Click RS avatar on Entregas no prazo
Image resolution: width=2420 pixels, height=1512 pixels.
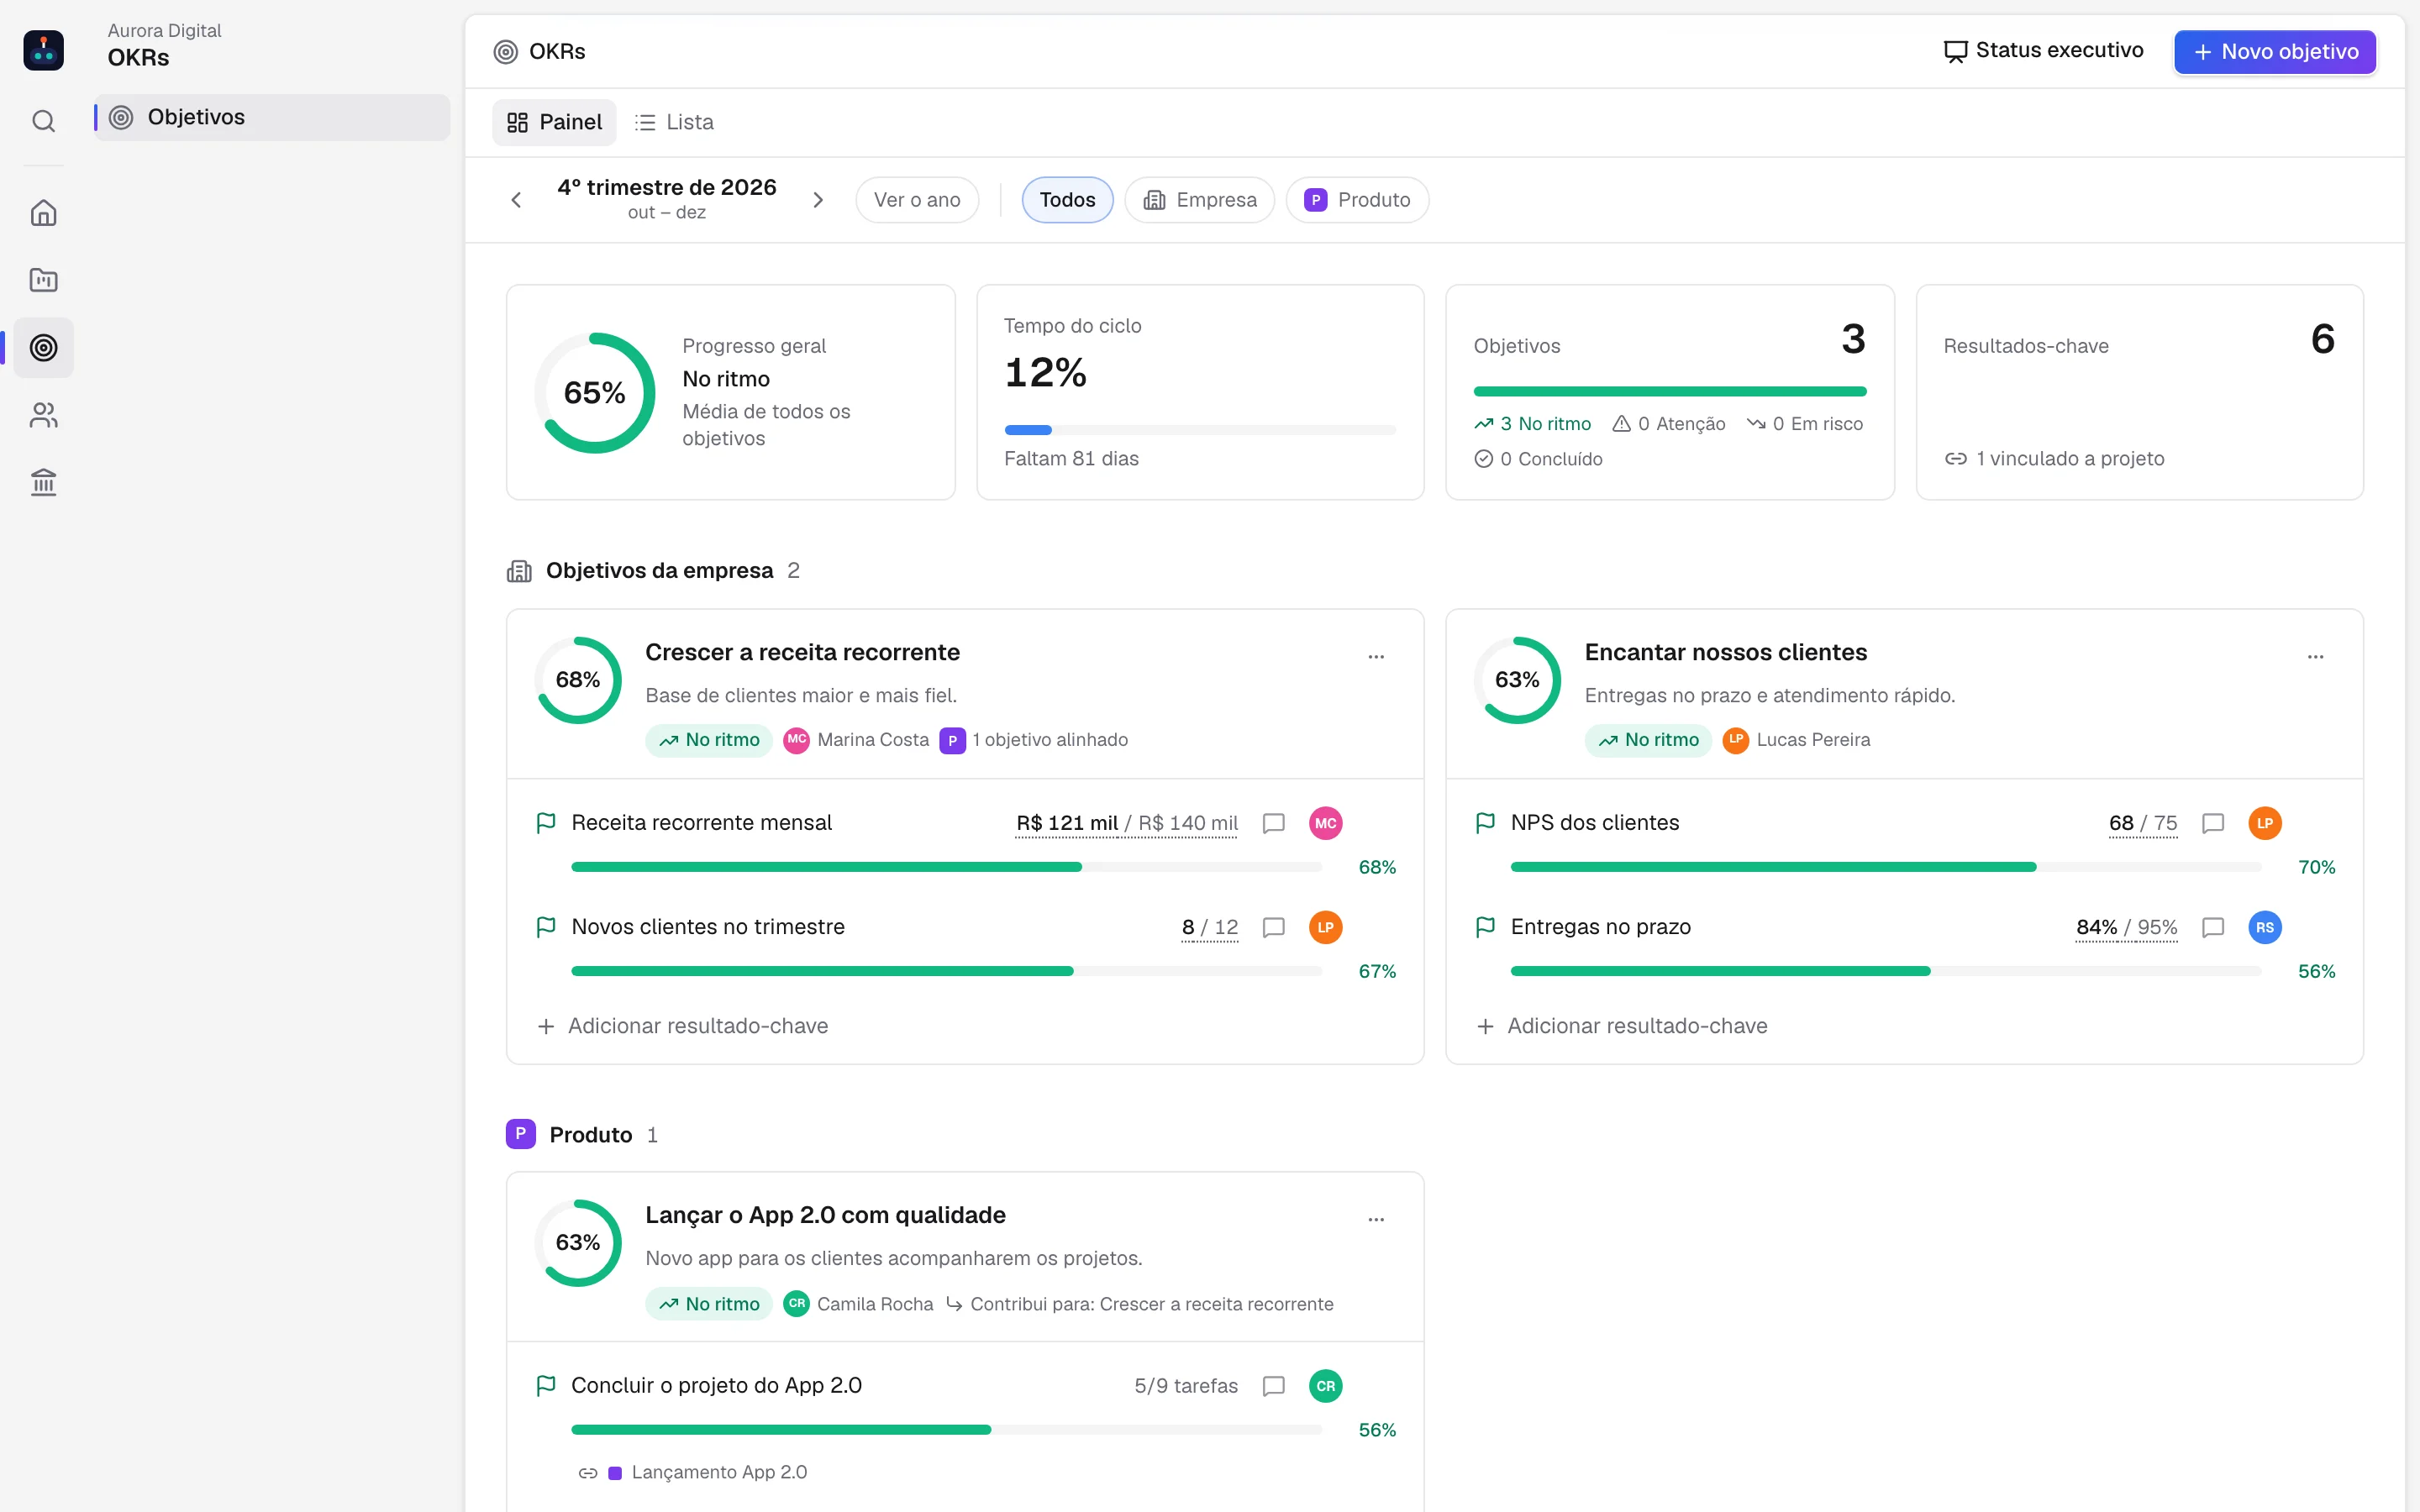tap(2265, 927)
